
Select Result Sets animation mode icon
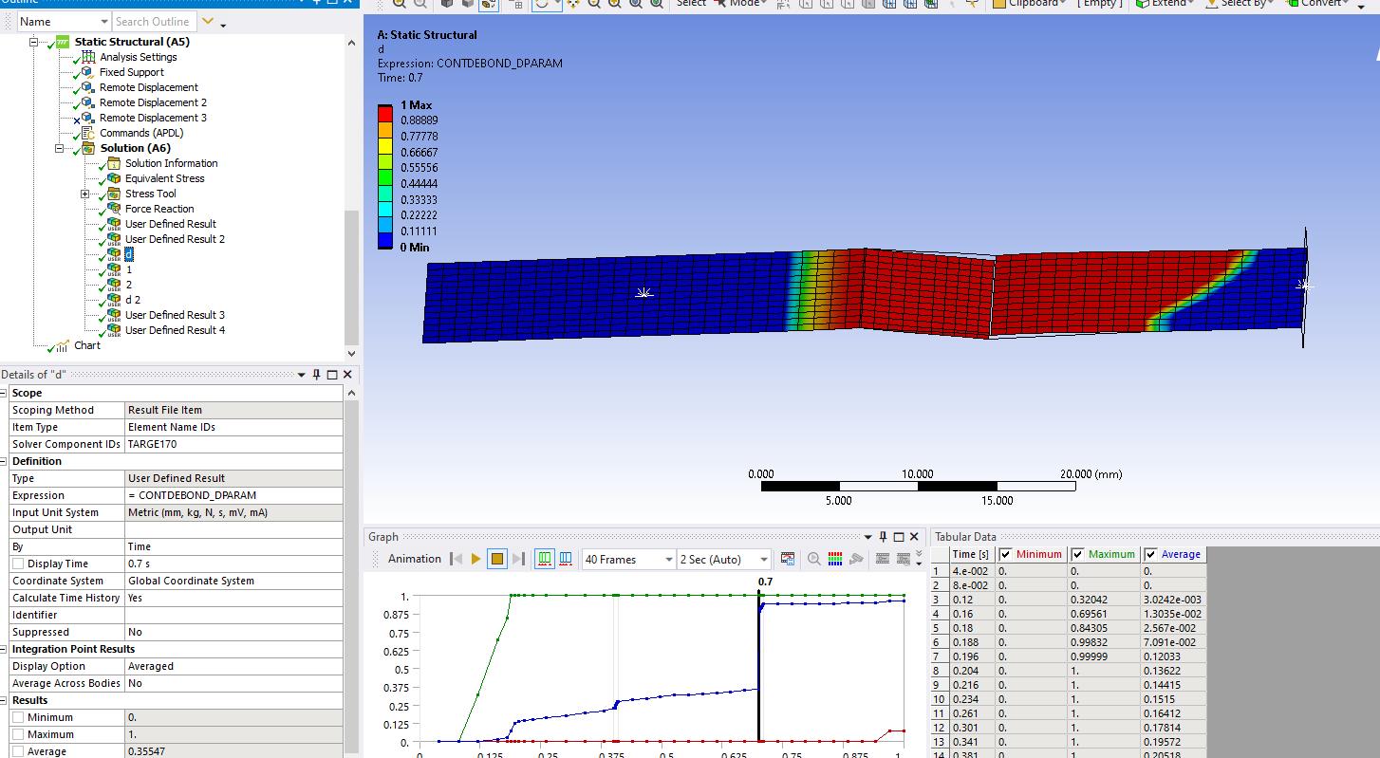tap(566, 559)
